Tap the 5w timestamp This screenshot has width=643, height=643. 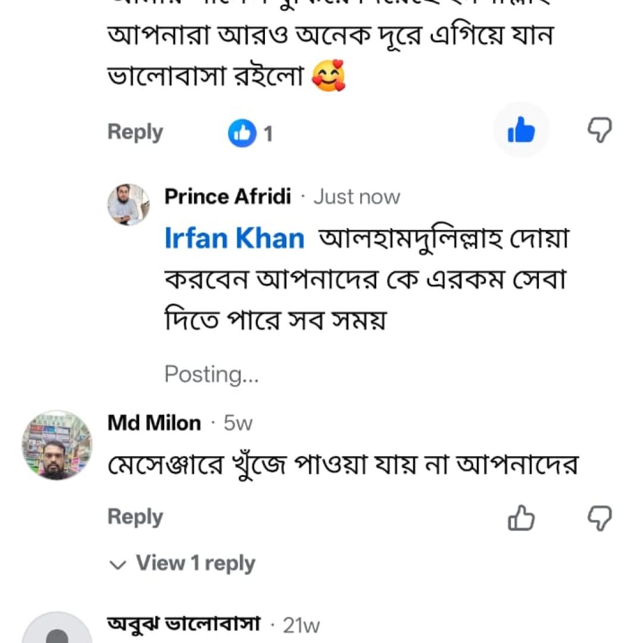pyautogui.click(x=238, y=423)
